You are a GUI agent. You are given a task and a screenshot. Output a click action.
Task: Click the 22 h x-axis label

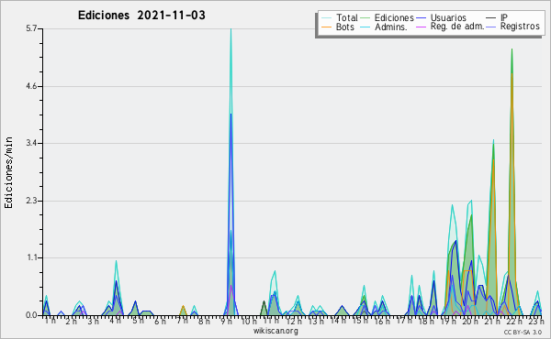514,321
